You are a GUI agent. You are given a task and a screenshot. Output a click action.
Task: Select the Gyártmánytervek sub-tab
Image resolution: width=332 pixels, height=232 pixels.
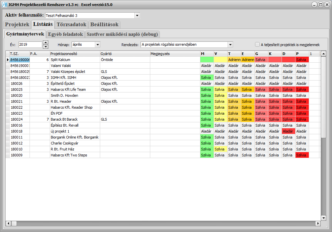click(x=25, y=34)
